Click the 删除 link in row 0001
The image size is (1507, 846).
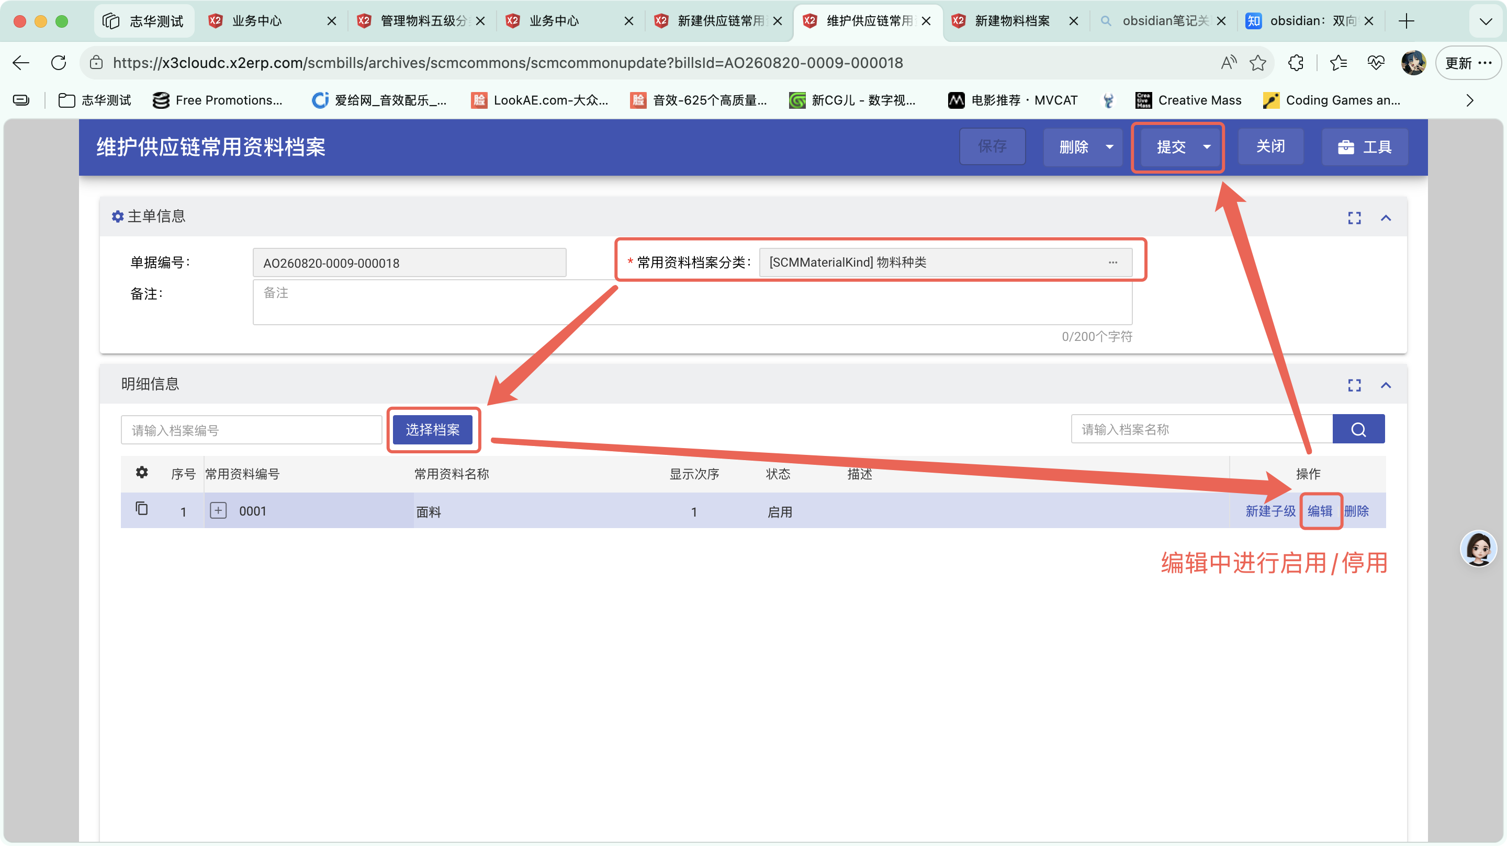coord(1356,511)
